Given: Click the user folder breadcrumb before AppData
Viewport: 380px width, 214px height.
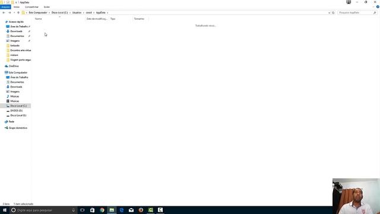Looking at the screenshot, I should [88, 12].
